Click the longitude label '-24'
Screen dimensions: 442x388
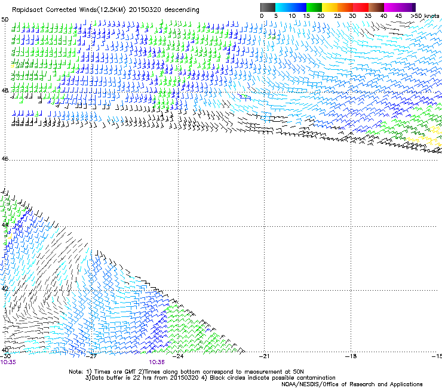click(178, 356)
